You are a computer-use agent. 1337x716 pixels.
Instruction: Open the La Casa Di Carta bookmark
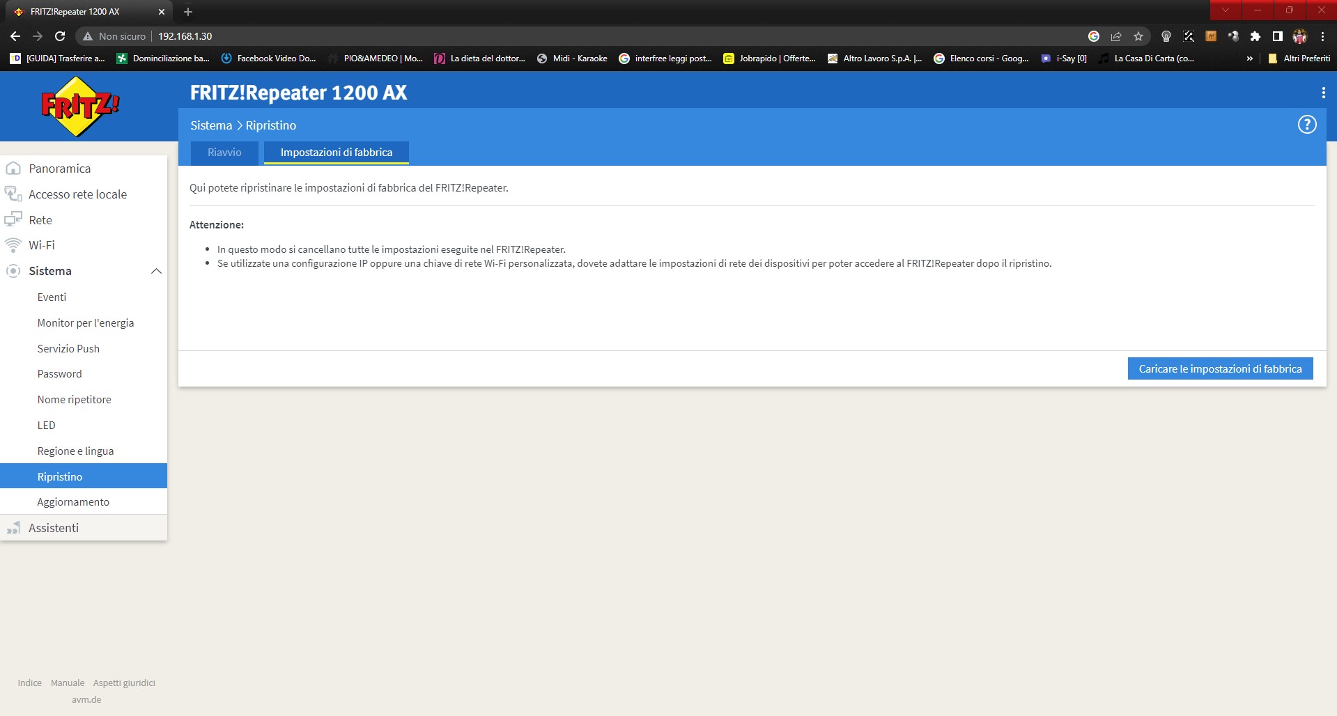[1147, 59]
